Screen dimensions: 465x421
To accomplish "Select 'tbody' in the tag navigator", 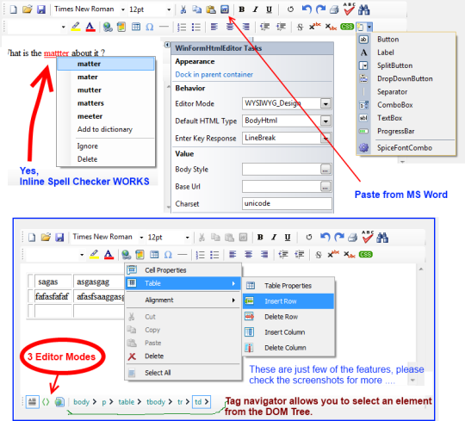I will [156, 402].
